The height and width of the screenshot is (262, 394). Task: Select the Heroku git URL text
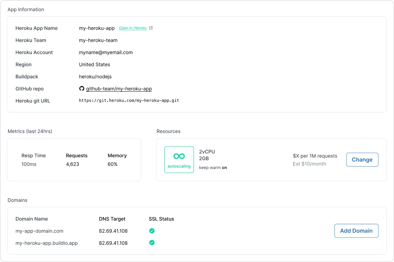[x=129, y=100]
